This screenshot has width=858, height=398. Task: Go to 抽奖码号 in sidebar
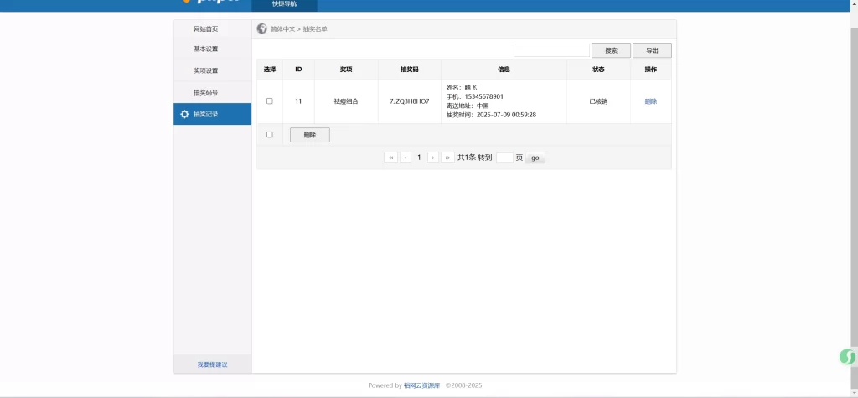click(205, 92)
